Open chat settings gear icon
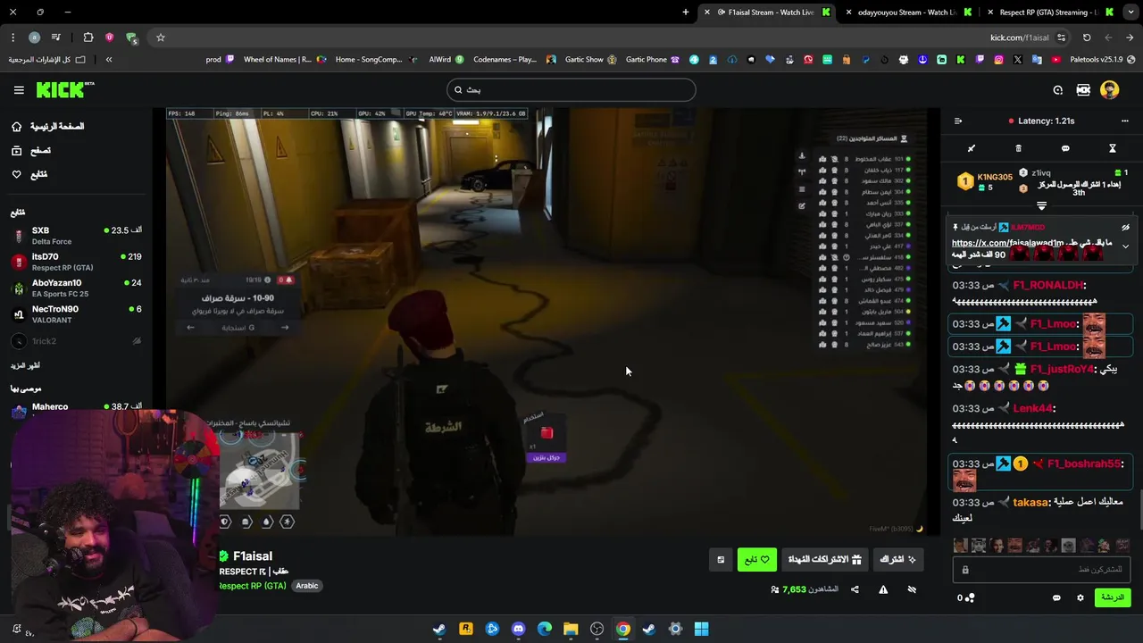This screenshot has width=1143, height=643. pyautogui.click(x=1080, y=597)
